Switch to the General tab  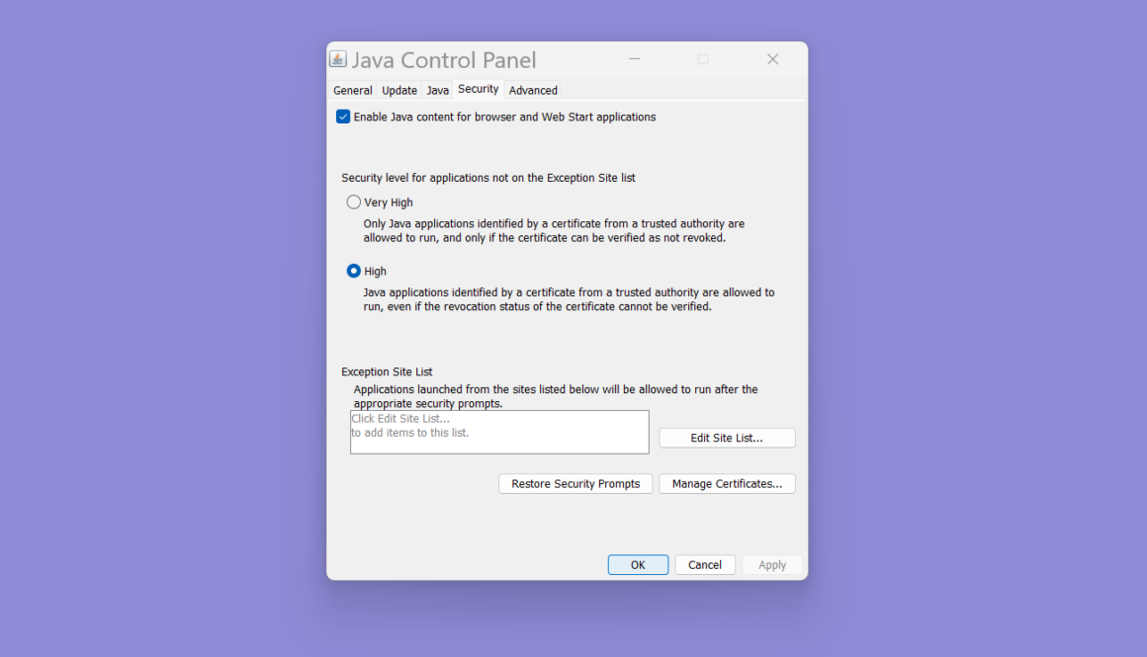click(x=352, y=90)
